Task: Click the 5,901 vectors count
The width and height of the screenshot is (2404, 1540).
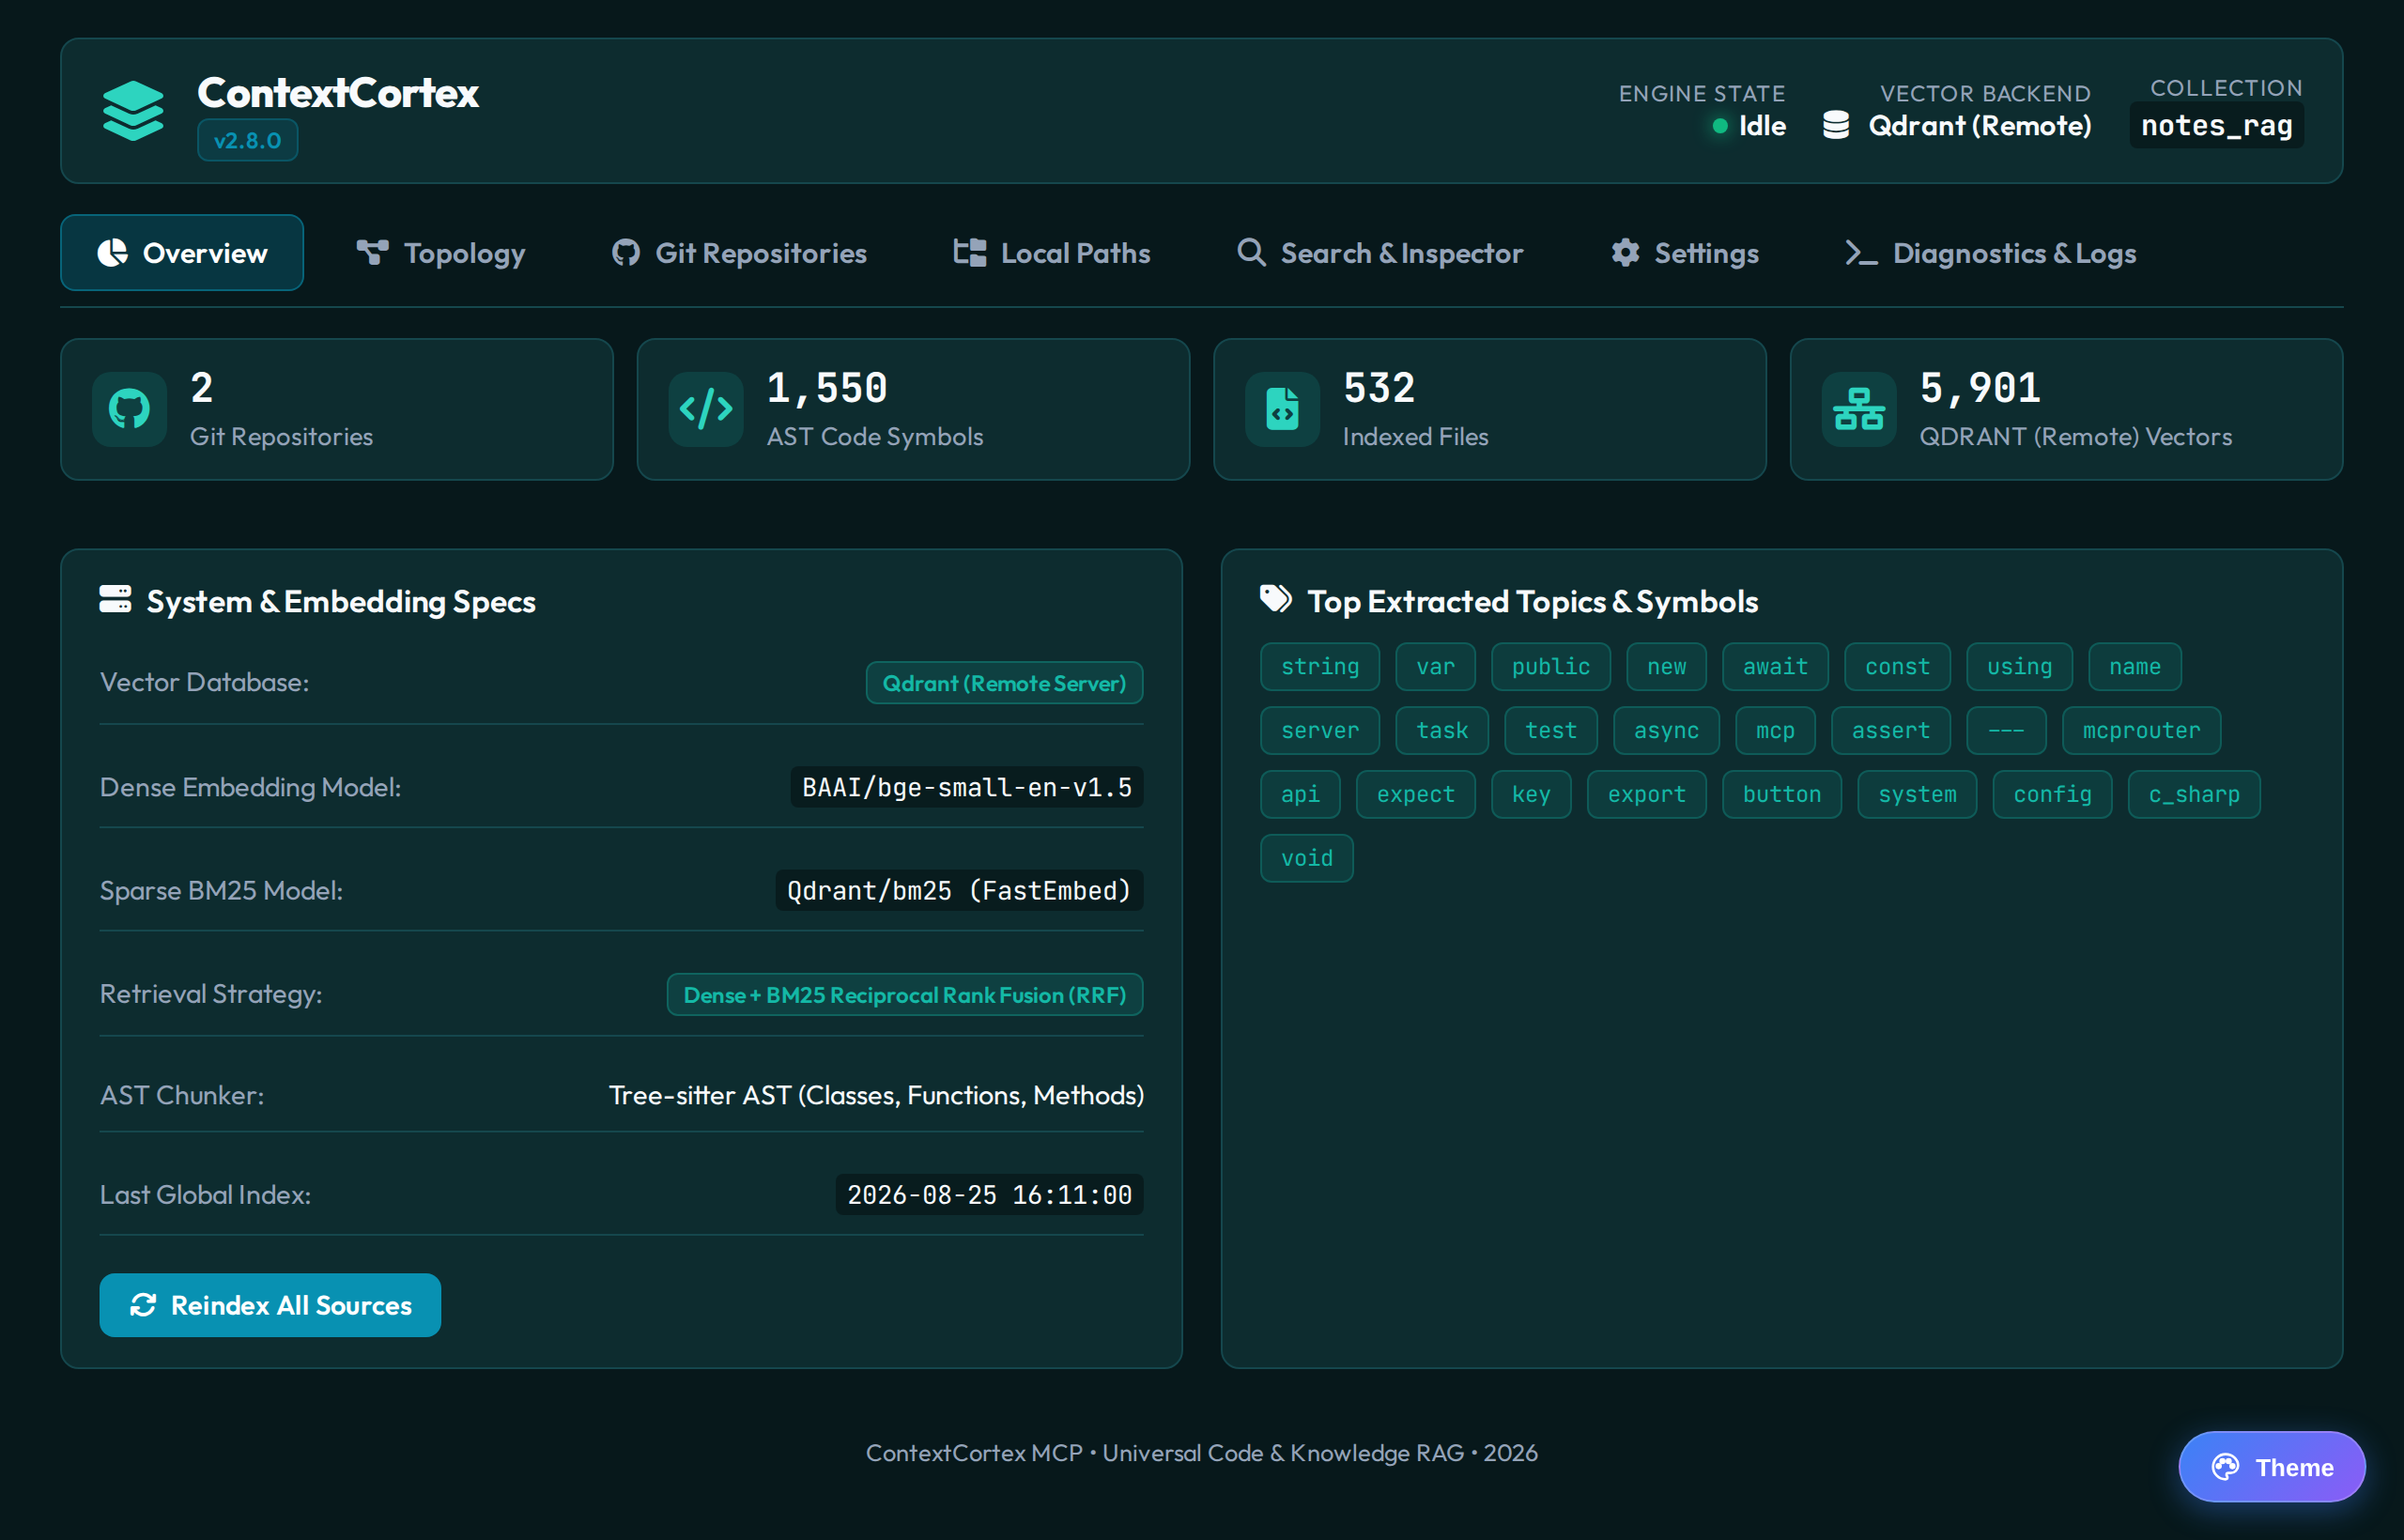Action: click(1980, 388)
